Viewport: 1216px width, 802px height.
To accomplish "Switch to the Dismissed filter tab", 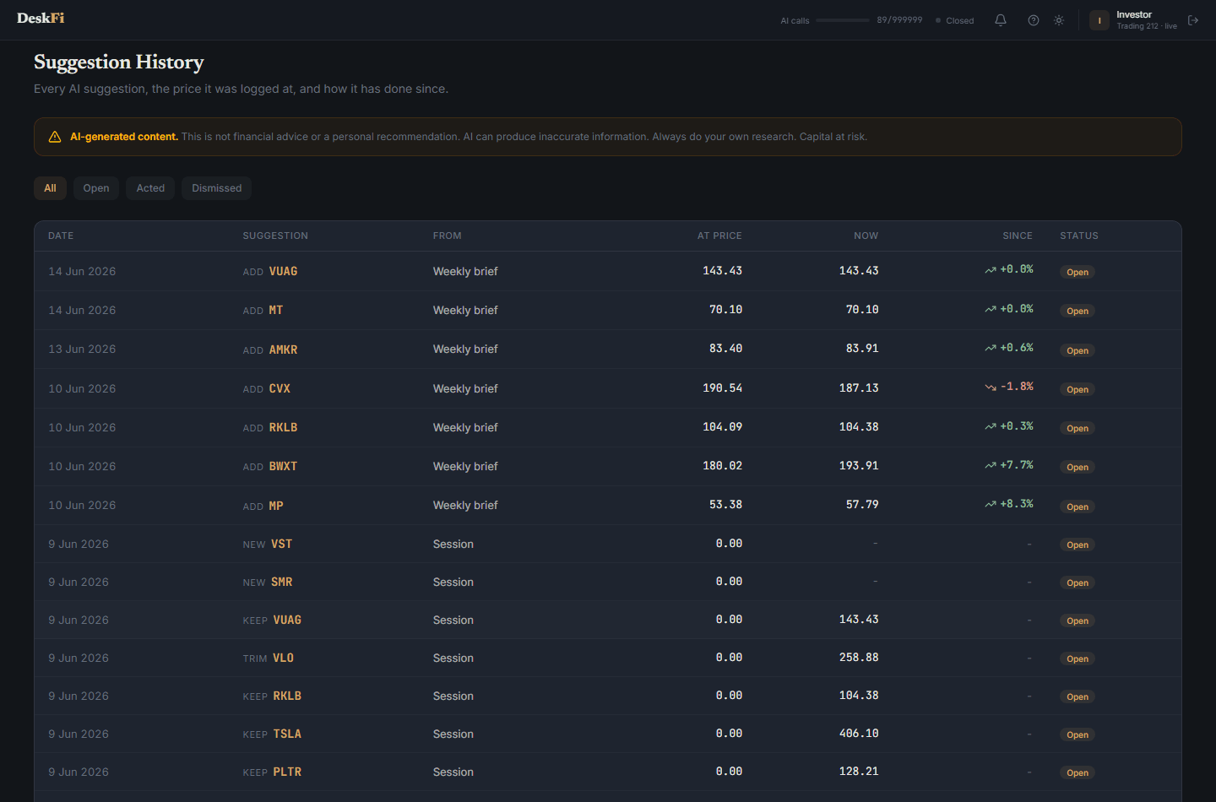I will click(x=216, y=188).
